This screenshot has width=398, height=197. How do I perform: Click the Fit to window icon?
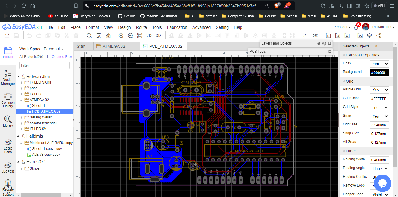point(140,36)
